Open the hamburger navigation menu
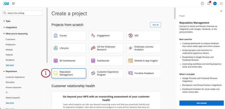The width and height of the screenshot is (225, 109). coord(13,3)
